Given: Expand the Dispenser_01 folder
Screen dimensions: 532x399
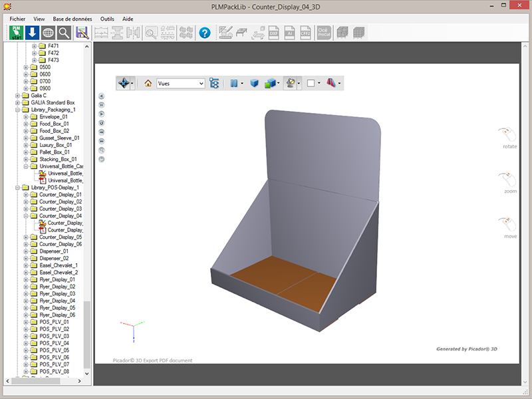Looking at the screenshot, I should 26,251.
